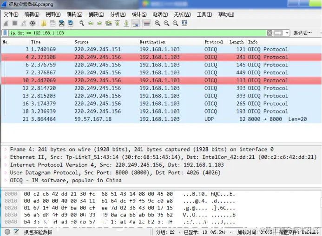Open capture options gear icon
322x236 pixels.
click(33, 23)
